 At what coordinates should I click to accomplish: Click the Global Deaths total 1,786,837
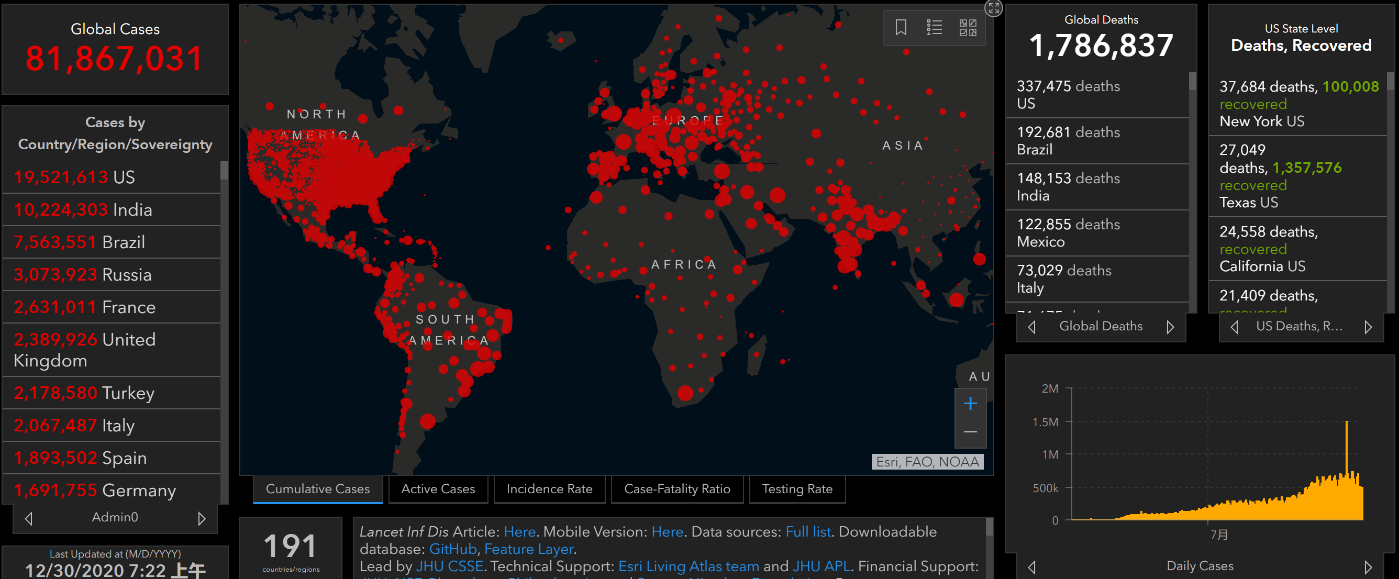[x=1101, y=46]
